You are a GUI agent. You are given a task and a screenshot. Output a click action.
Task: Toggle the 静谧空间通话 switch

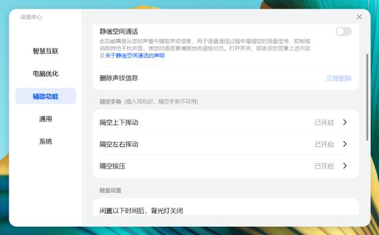coord(343,31)
